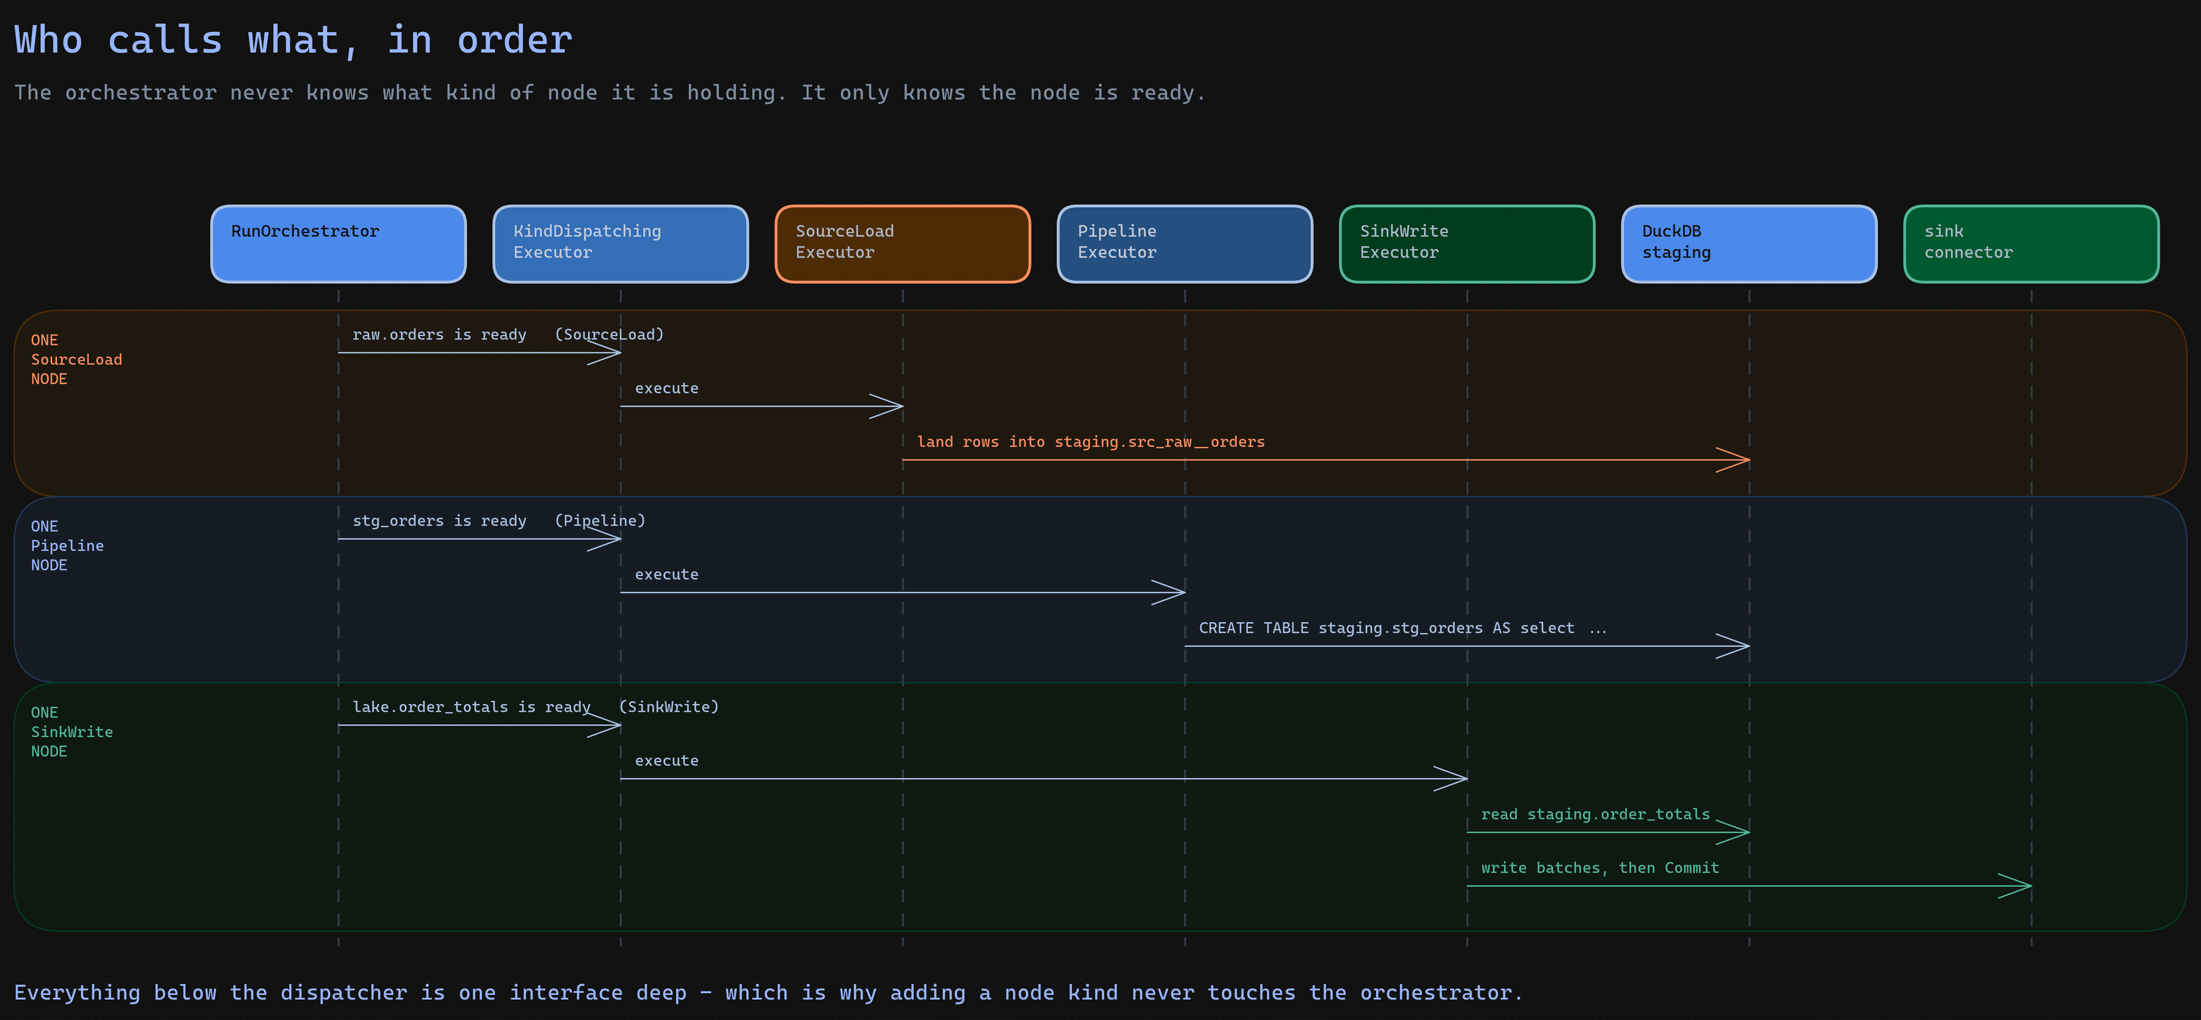Click the footer sentence about the dispatcher
This screenshot has width=2201, height=1020.
pos(768,992)
